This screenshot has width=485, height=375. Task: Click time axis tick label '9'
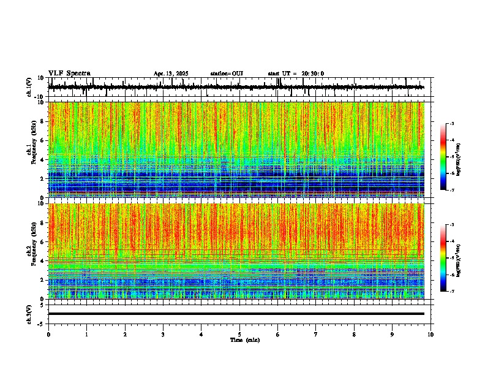pos(392,335)
